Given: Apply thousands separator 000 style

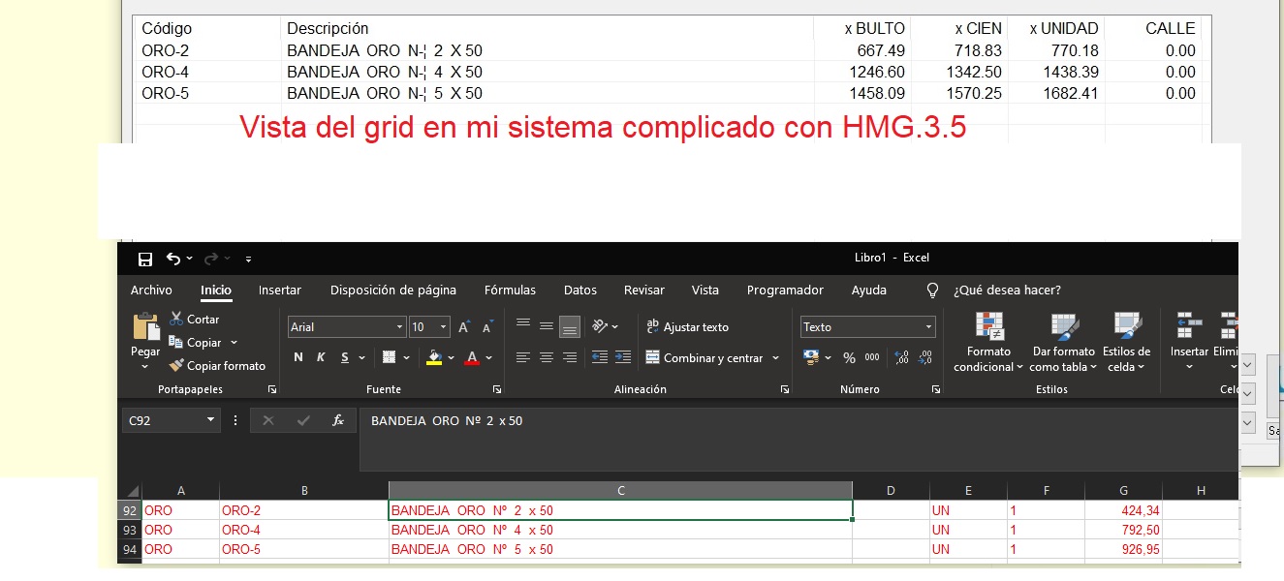Looking at the screenshot, I should pyautogui.click(x=872, y=357).
